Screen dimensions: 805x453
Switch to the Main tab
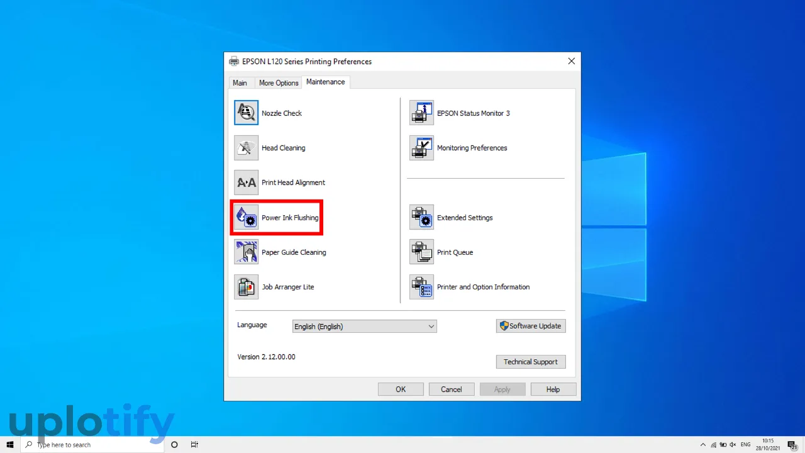pos(240,83)
